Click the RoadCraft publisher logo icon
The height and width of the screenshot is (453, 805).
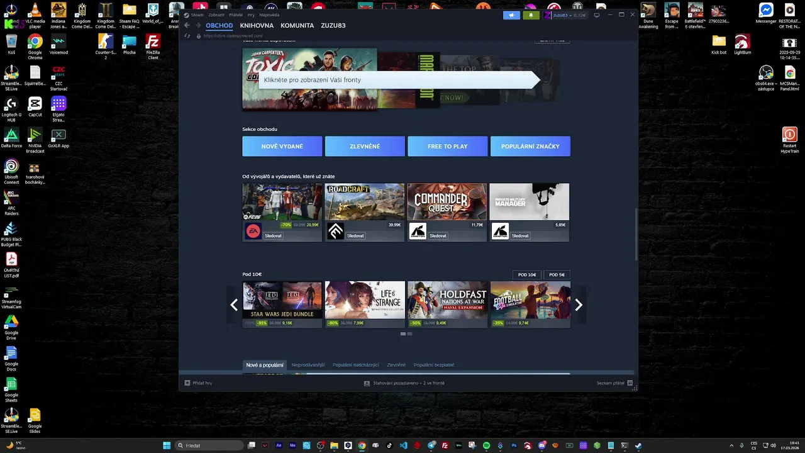pos(335,232)
